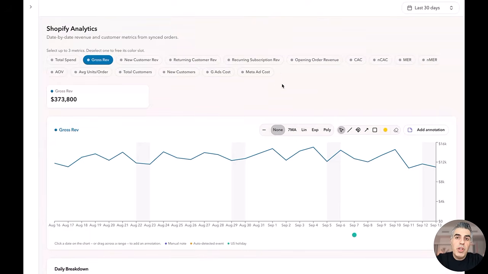Select the eraser tool
The image size is (488, 274).
pos(396,130)
